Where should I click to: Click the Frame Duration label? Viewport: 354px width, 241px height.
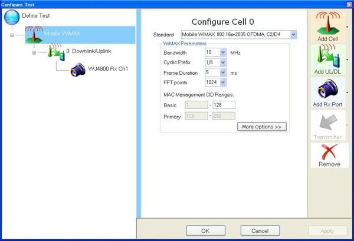[x=181, y=73]
